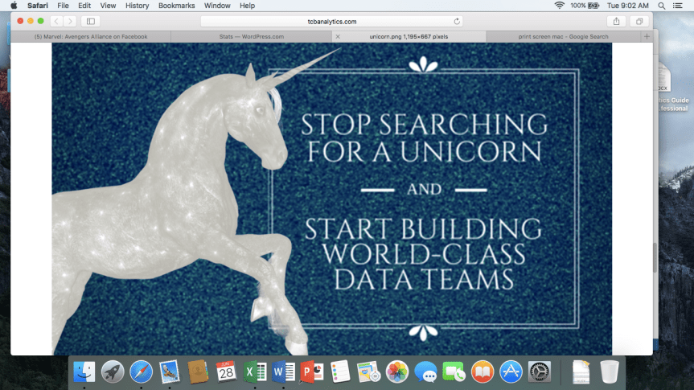Switch to Marvel: Avengers Alliance tab
This screenshot has height=390, width=694.
point(91,36)
